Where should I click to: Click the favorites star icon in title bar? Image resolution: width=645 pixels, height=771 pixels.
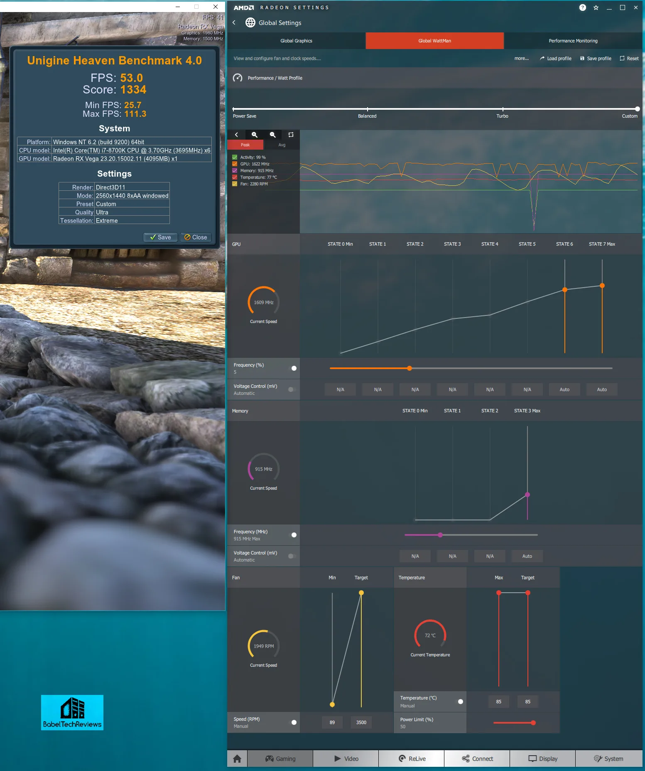tap(596, 7)
